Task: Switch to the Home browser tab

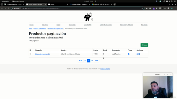Action: [x=58, y=4]
